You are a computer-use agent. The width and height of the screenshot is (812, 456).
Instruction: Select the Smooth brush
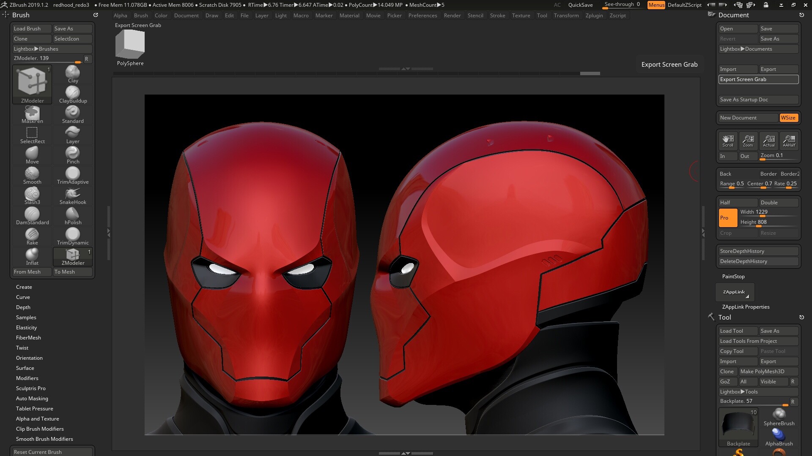point(32,176)
